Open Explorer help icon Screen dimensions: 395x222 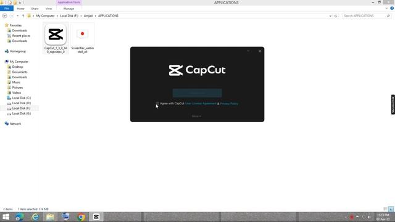click(392, 8)
